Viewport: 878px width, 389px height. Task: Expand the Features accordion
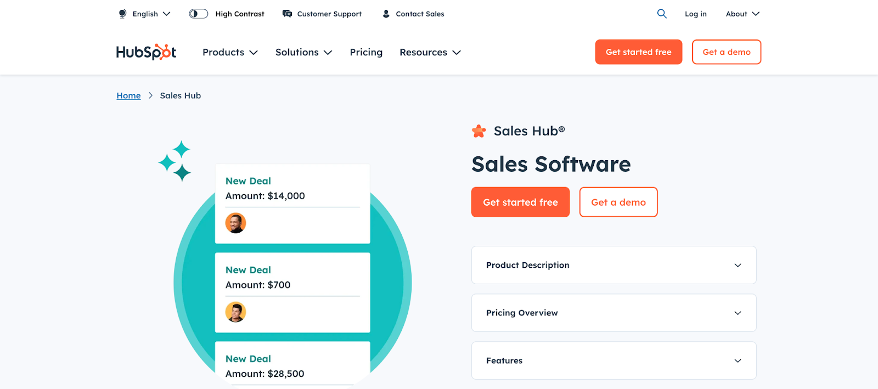[614, 360]
